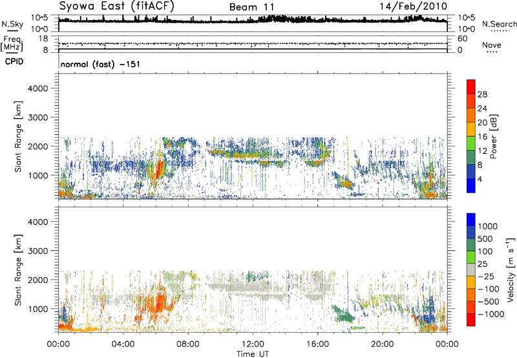Click the red high-power echo near 06:00
This screenshot has height=358, width=517.
(x=159, y=170)
